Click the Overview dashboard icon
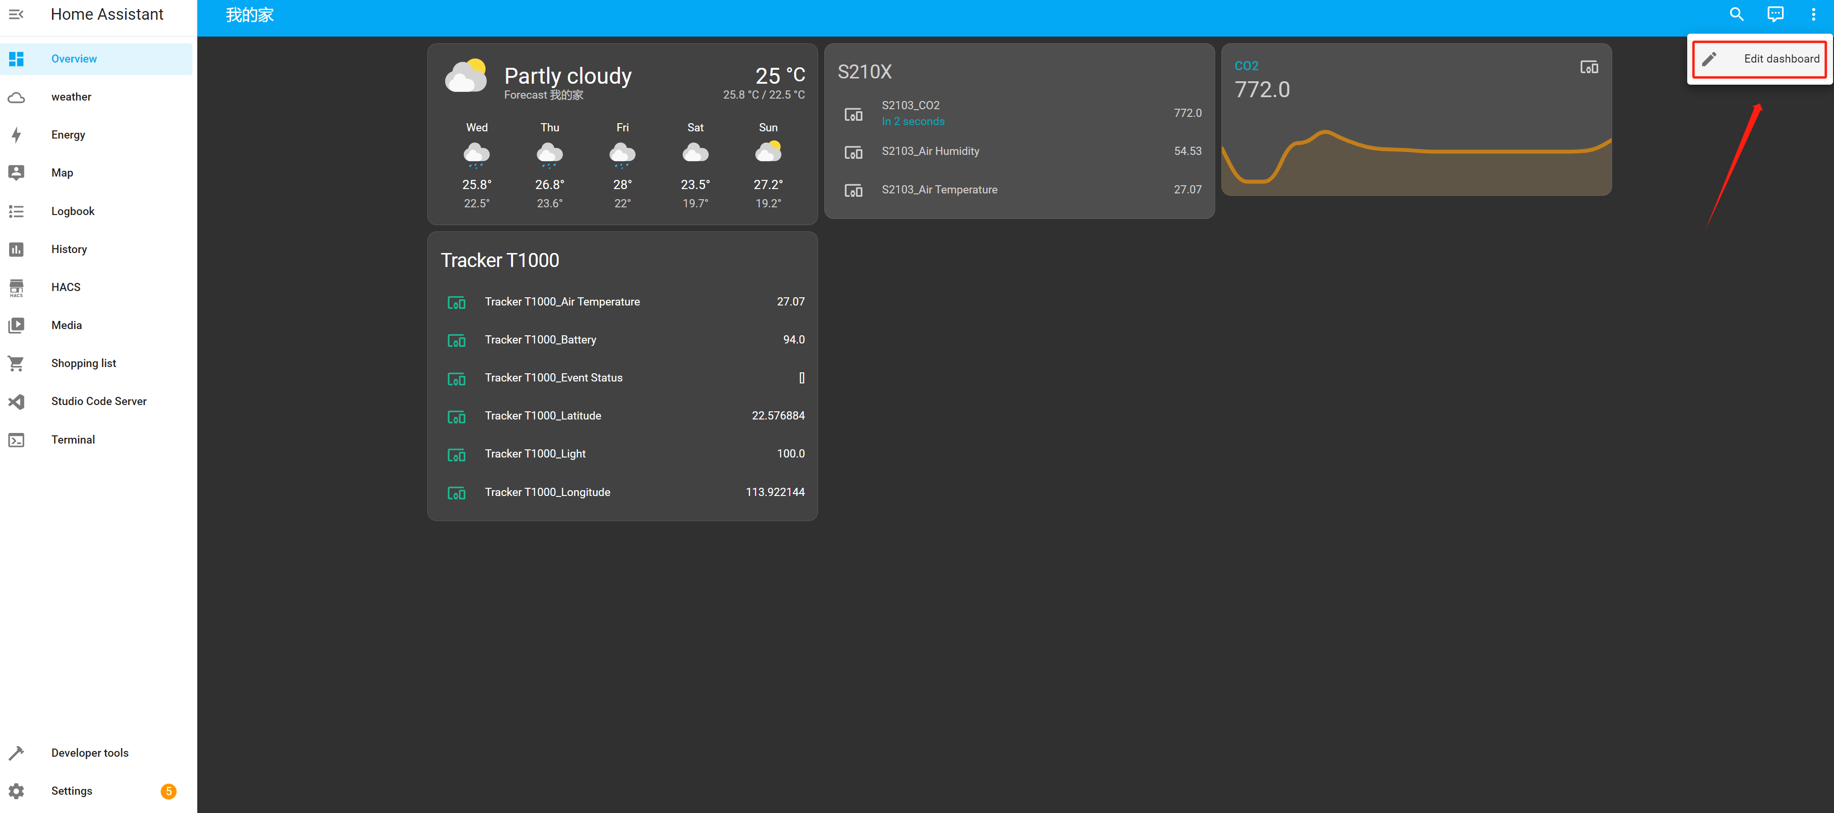Screen dimensions: 1834x813 [x=16, y=59]
